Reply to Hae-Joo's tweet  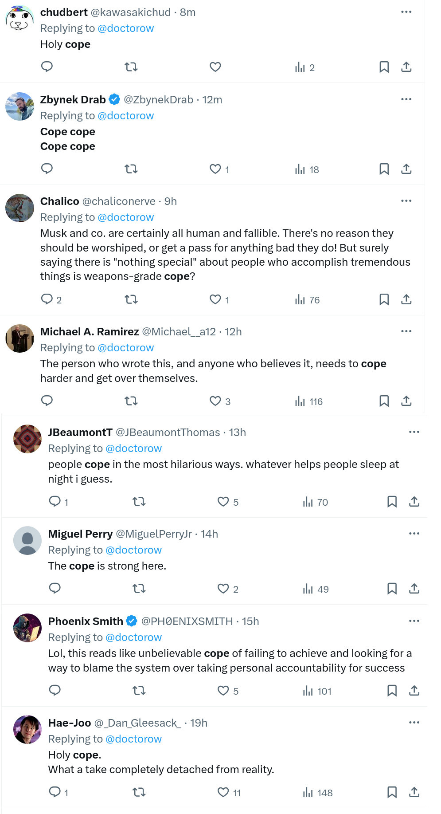coord(55,792)
